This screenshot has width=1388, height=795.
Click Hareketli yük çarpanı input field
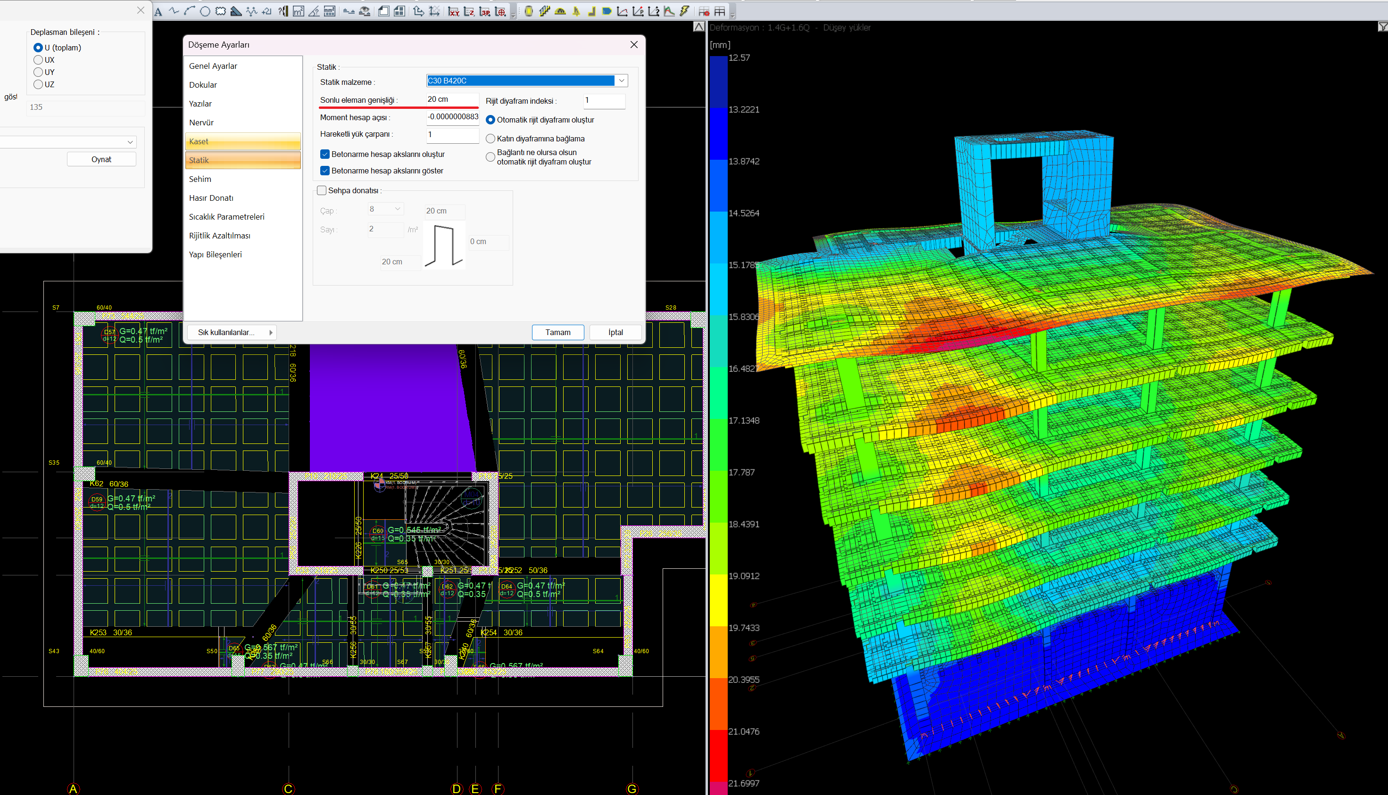[x=452, y=134]
